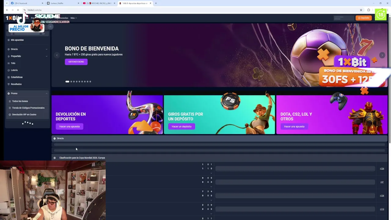Stop loading page with X button

(18, 10)
